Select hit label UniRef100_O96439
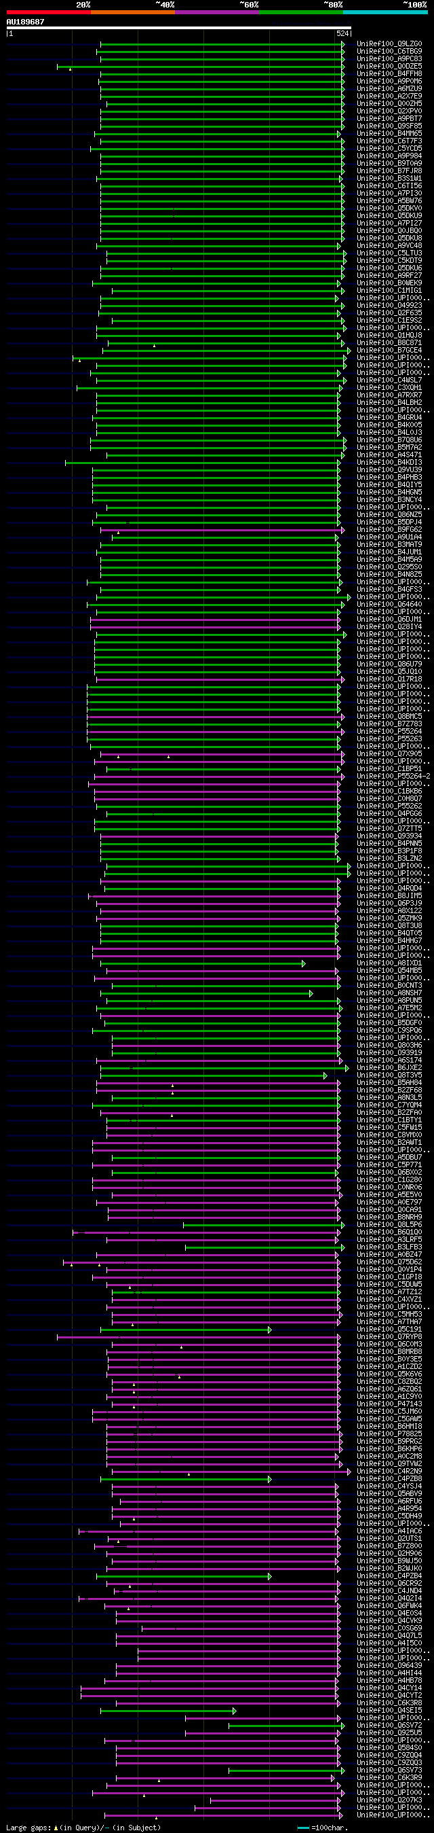This screenshot has width=434, height=1833. 389,1665
